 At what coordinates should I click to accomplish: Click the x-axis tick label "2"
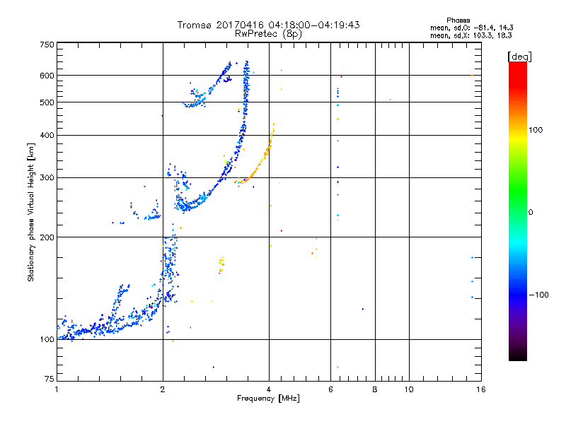click(163, 389)
